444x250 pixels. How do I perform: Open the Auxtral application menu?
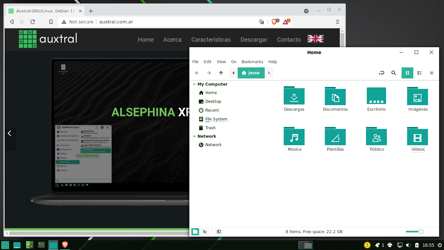(x=5, y=245)
